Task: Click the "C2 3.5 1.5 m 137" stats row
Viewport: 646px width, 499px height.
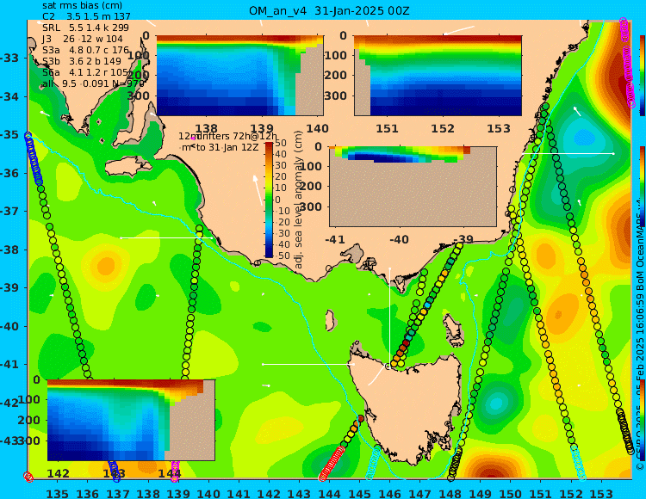Action: point(86,16)
